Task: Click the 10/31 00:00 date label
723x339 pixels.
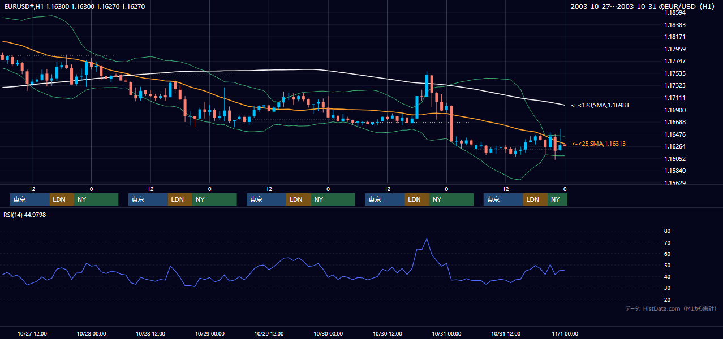Action: [x=446, y=333]
